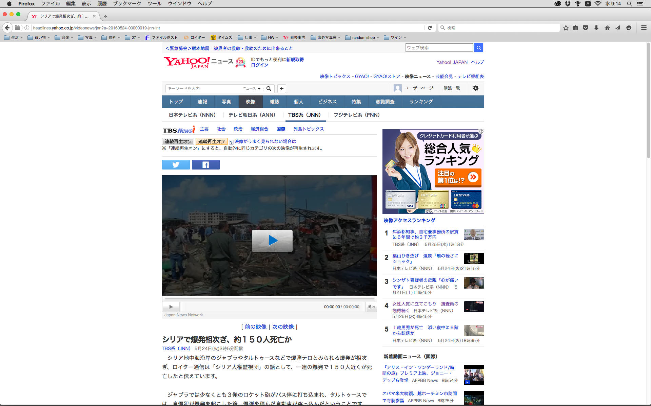Open Yahoo news settings gear
Image resolution: width=651 pixels, height=406 pixels.
[x=476, y=88]
